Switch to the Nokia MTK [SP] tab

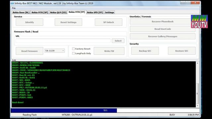coord(40,12)
